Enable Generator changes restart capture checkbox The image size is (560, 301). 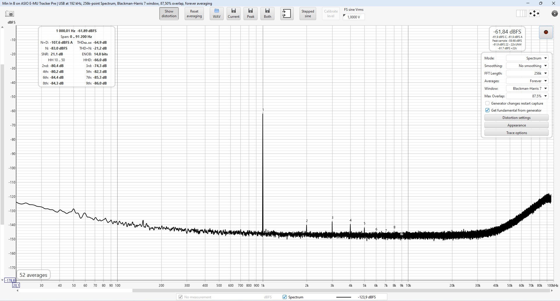[x=487, y=103]
